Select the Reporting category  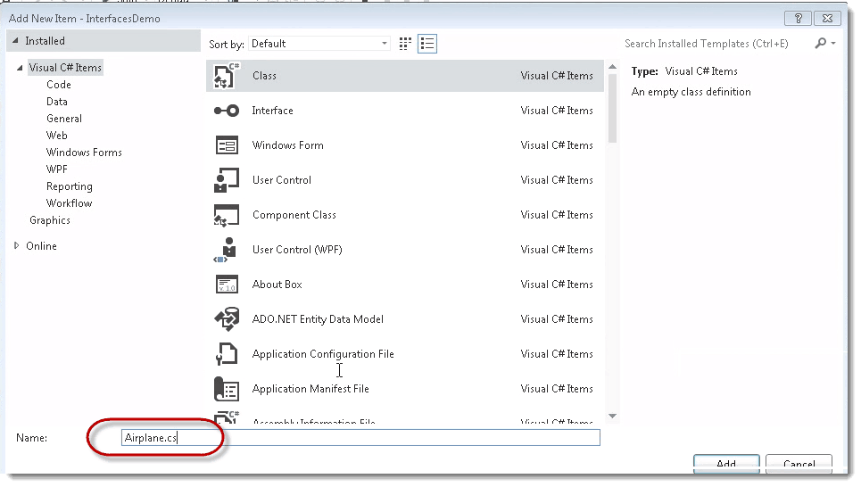(70, 186)
